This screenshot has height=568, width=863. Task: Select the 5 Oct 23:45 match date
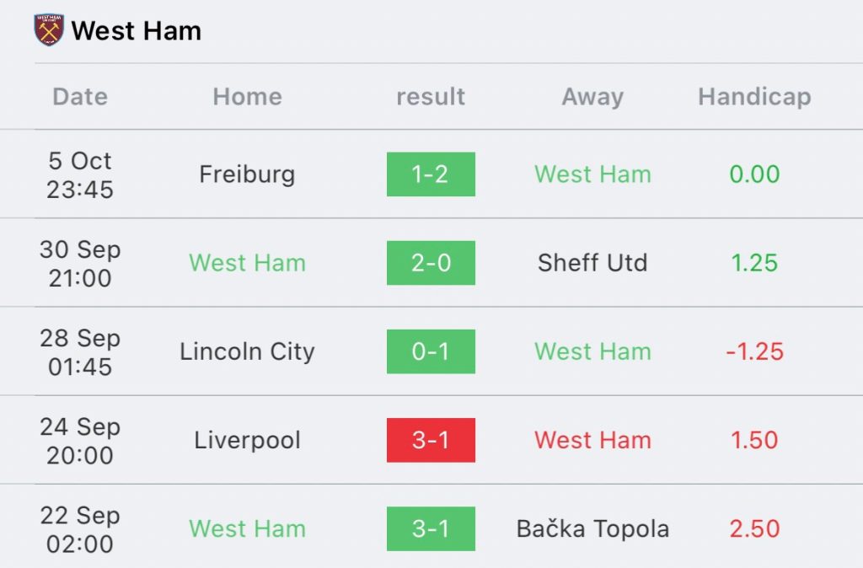coord(80,175)
